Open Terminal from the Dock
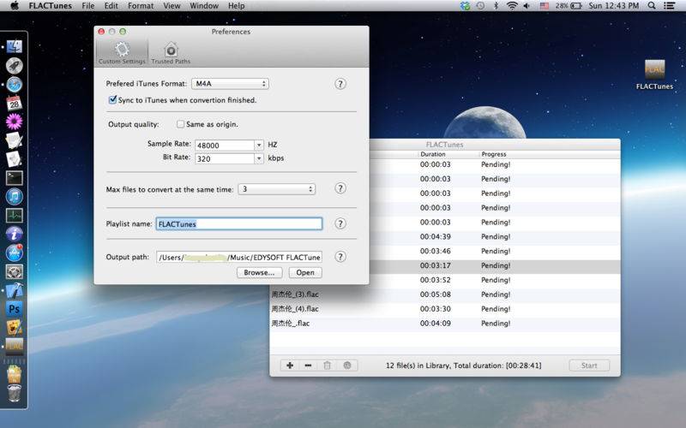This screenshot has height=428, width=686. [x=14, y=178]
